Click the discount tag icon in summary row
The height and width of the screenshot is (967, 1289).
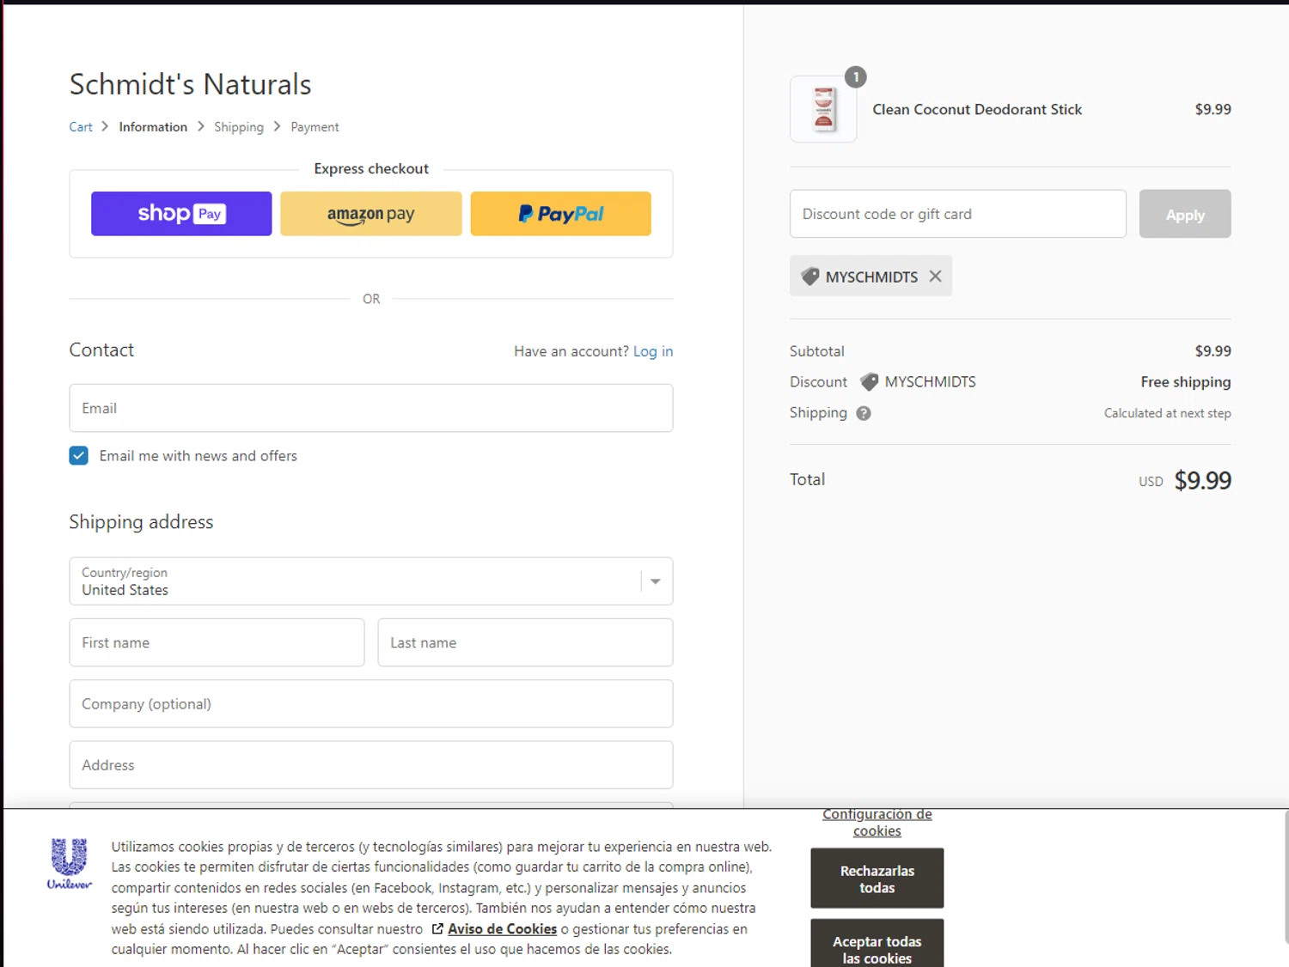(870, 382)
